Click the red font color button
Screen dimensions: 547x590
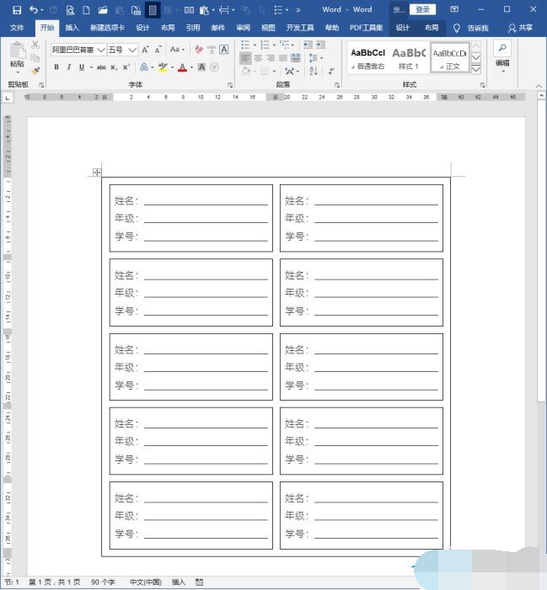182,67
